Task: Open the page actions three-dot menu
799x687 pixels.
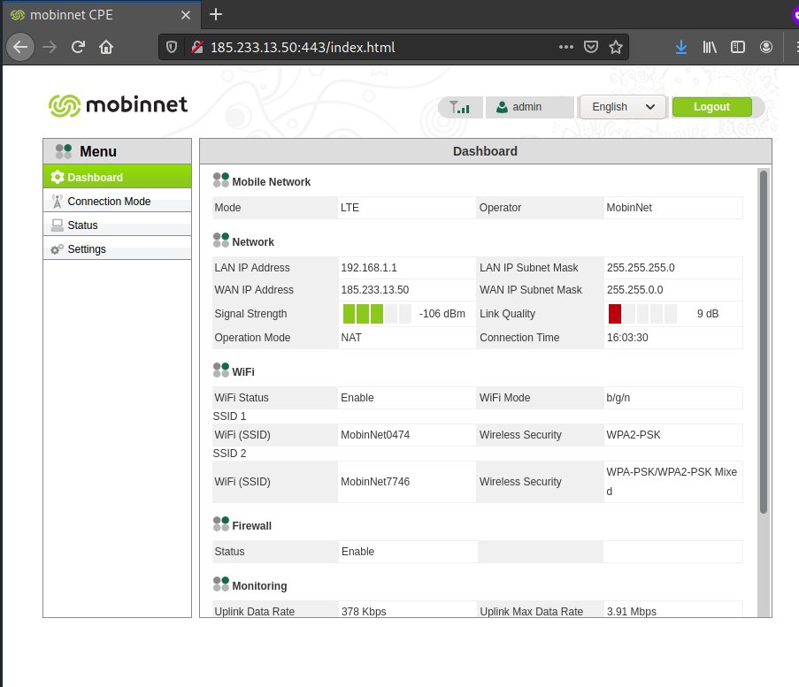Action: 566,48
